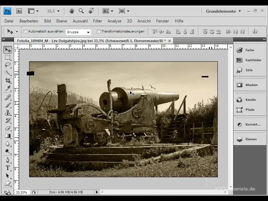Click the Auto-Align Layers icon
The width and height of the screenshot is (268, 201).
(x=255, y=31)
